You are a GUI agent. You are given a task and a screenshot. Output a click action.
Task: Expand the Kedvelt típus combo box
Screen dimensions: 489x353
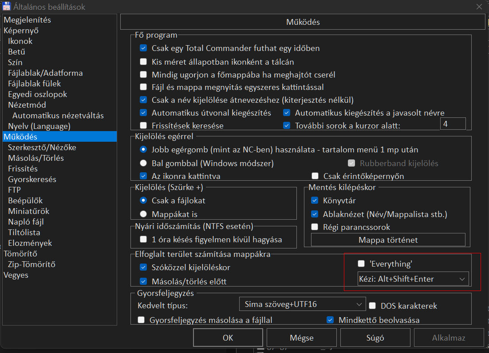[x=302, y=304]
